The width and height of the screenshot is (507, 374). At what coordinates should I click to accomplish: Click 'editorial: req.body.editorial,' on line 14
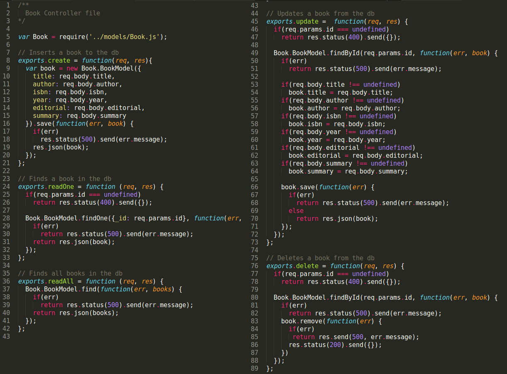89,108
